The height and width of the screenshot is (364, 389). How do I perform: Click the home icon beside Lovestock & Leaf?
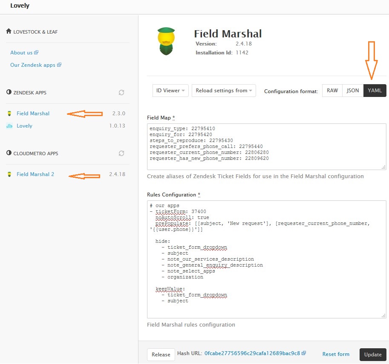[x=9, y=31]
